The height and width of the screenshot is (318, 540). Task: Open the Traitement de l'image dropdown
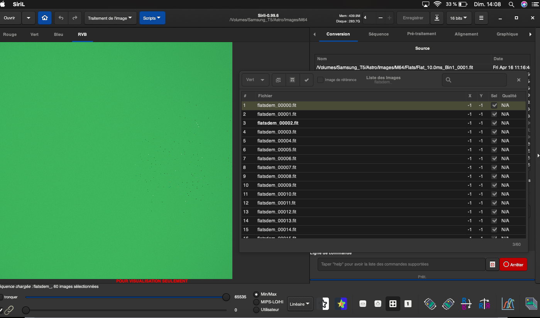(x=110, y=18)
